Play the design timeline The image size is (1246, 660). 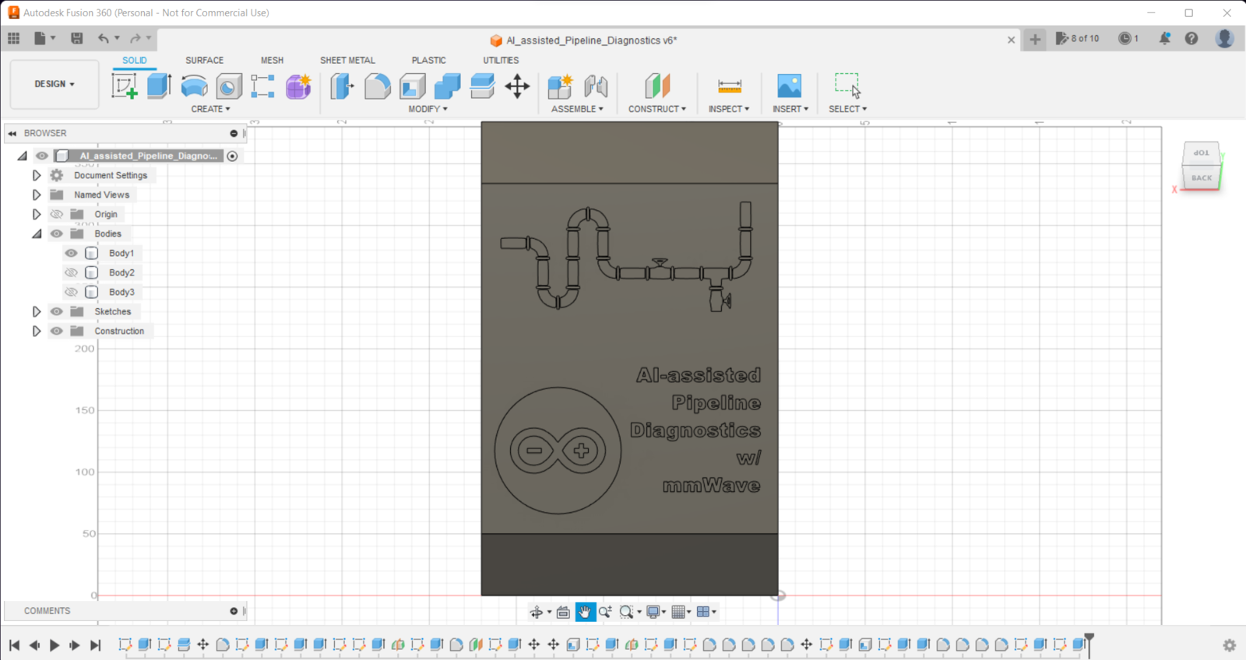tap(55, 645)
